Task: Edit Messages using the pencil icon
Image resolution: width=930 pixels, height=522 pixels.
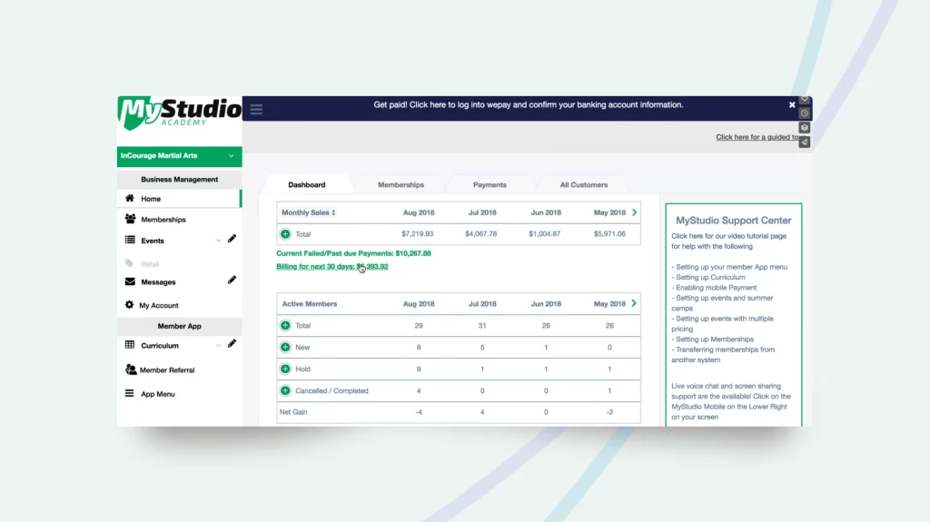Action: click(232, 280)
